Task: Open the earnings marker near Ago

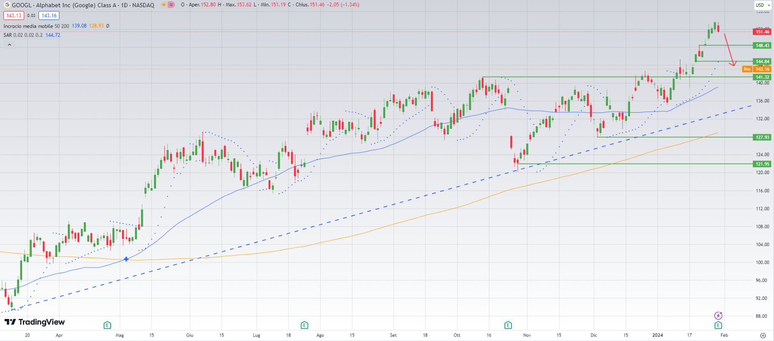Action: (x=304, y=325)
